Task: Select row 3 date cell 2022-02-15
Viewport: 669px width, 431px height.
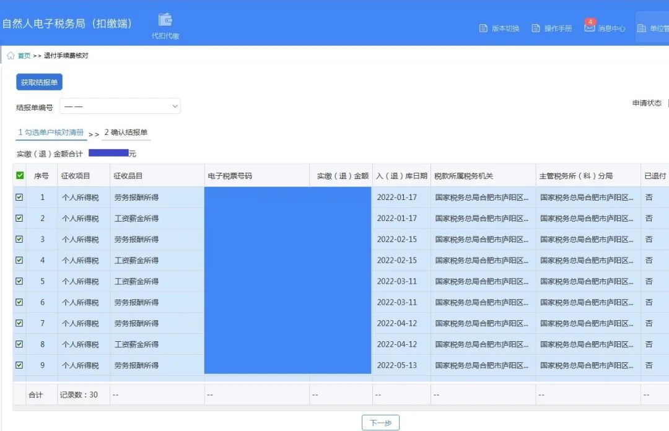Action: [x=397, y=240]
